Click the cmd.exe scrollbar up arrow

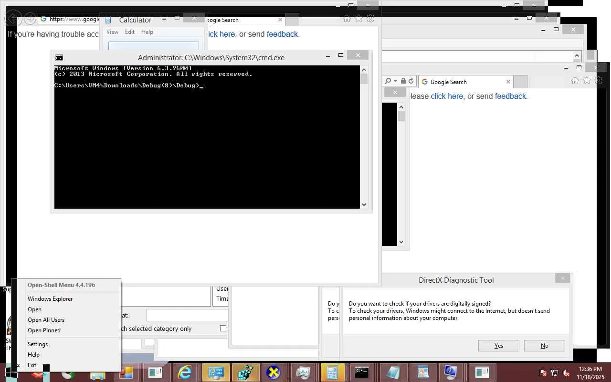pyautogui.click(x=364, y=69)
